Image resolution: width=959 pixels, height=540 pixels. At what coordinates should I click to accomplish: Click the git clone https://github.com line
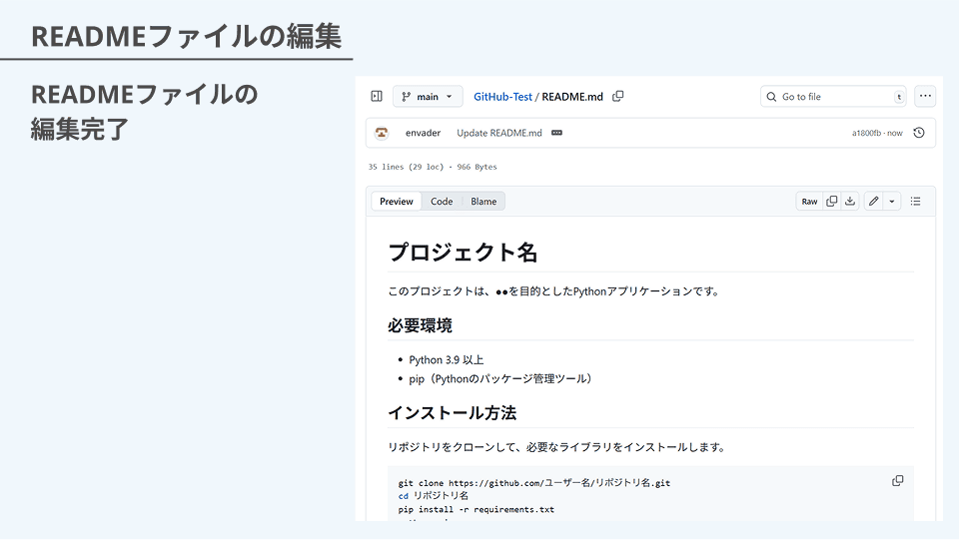534,482
